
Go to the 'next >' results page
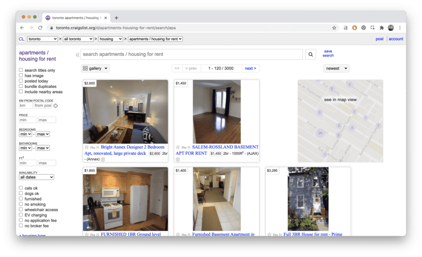click(x=251, y=68)
